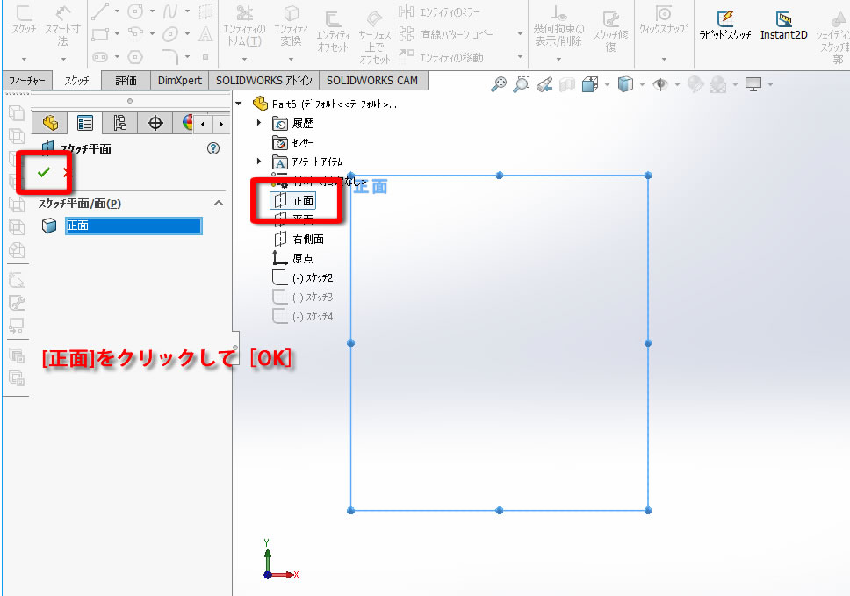Open the 評価 ribbon tab
This screenshot has height=596, width=850.
[126, 80]
